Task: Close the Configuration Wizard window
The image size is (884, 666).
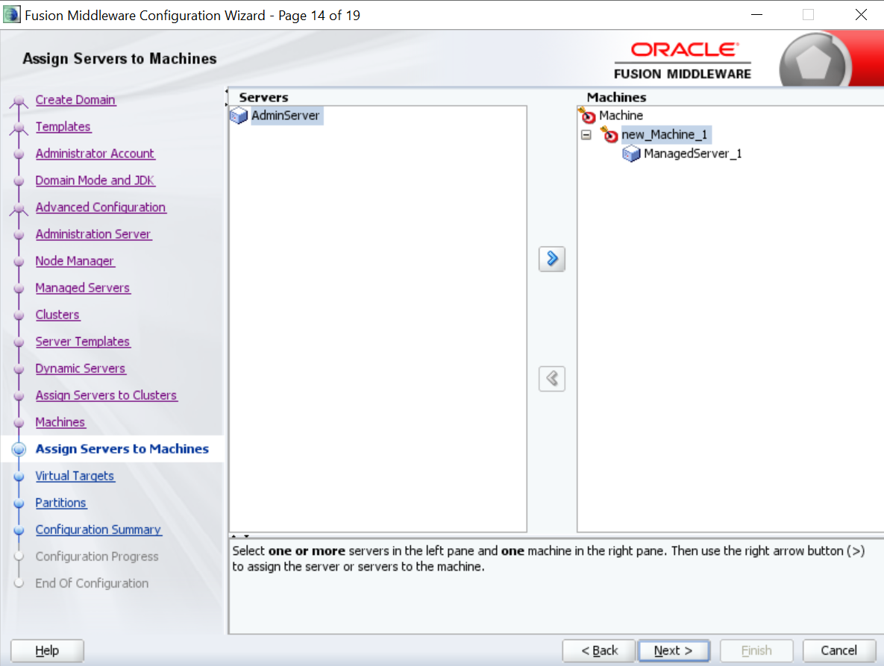Action: click(861, 15)
